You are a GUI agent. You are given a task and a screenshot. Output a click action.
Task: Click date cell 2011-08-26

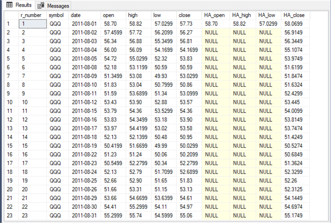click(x=85, y=189)
